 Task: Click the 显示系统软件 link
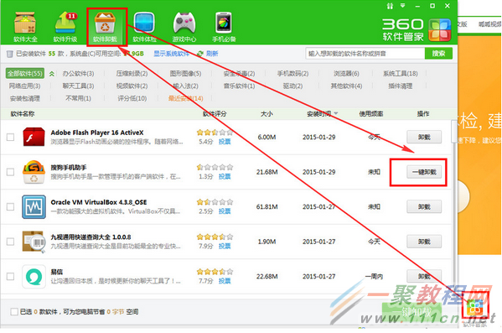pyautogui.click(x=172, y=54)
